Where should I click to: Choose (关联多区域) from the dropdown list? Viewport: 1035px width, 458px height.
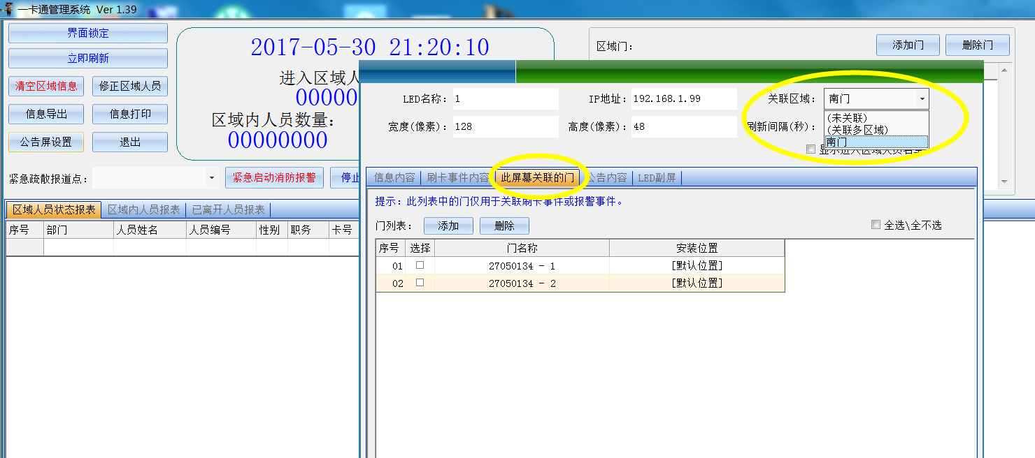pos(857,130)
